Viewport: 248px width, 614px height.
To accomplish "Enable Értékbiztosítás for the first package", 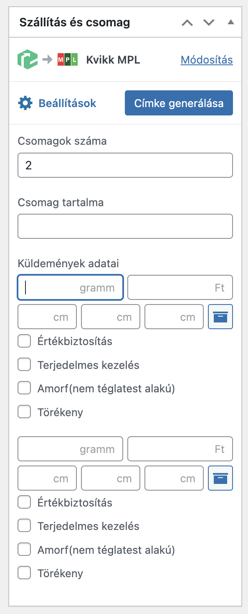I will pyautogui.click(x=24, y=341).
